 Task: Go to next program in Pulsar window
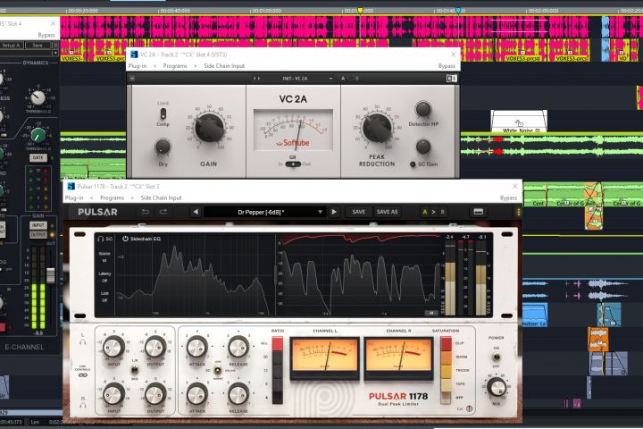tap(132, 198)
